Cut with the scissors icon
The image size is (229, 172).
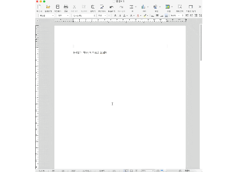click(x=74, y=7)
